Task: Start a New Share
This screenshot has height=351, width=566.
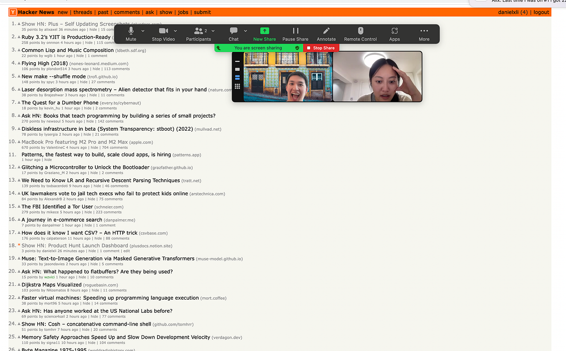Action: click(264, 33)
